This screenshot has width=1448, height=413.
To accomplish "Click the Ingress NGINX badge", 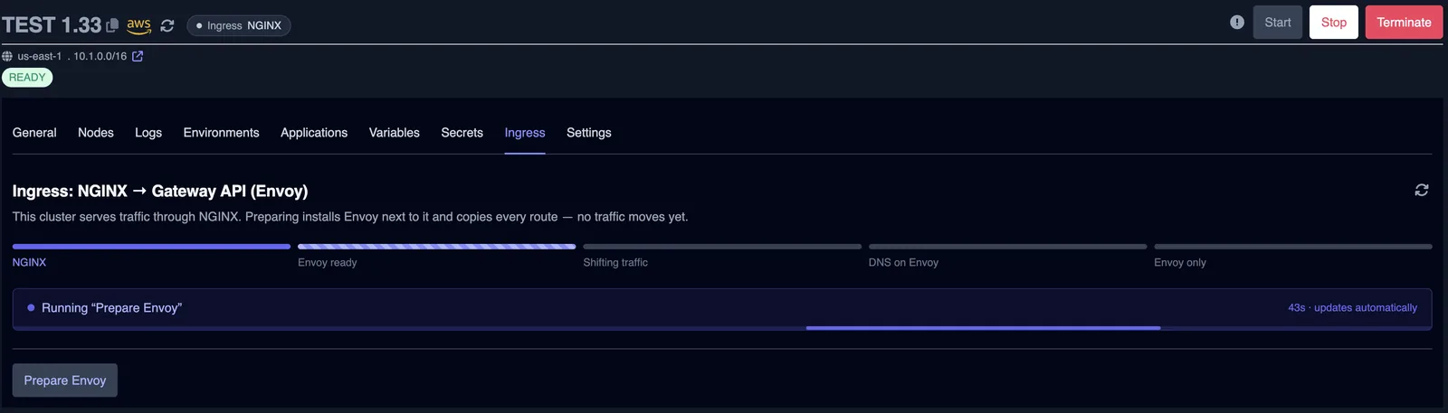I will pyautogui.click(x=239, y=25).
